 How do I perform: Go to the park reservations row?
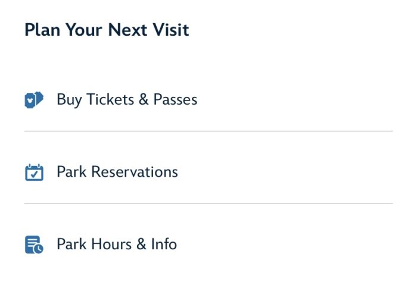[x=208, y=172]
